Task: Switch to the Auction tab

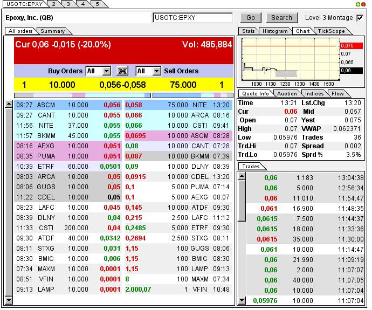Action: tap(287, 94)
